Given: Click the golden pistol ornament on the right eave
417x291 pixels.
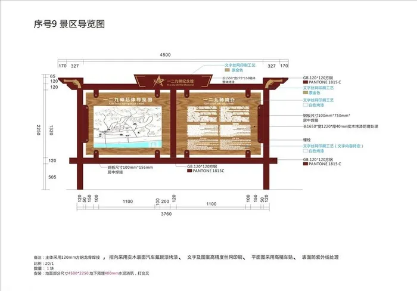Looking at the screenshot, I should coord(270,81).
